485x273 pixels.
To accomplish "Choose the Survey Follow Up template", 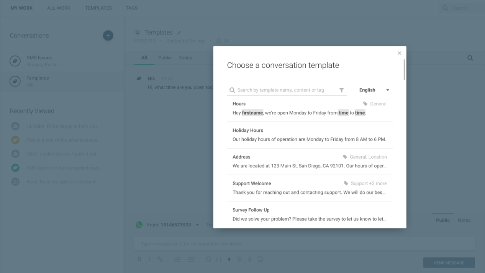I will tap(309, 214).
